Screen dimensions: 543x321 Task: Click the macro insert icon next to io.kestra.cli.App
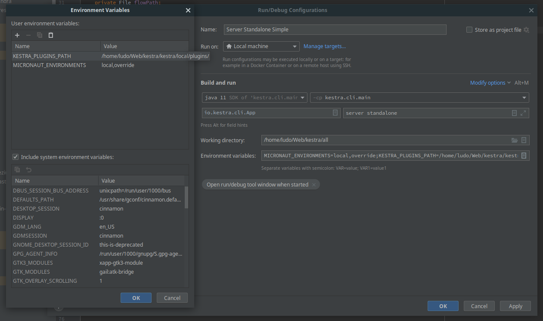click(x=335, y=112)
